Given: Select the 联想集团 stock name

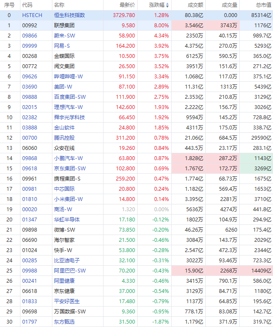Looking at the screenshot, I should [x=64, y=26].
